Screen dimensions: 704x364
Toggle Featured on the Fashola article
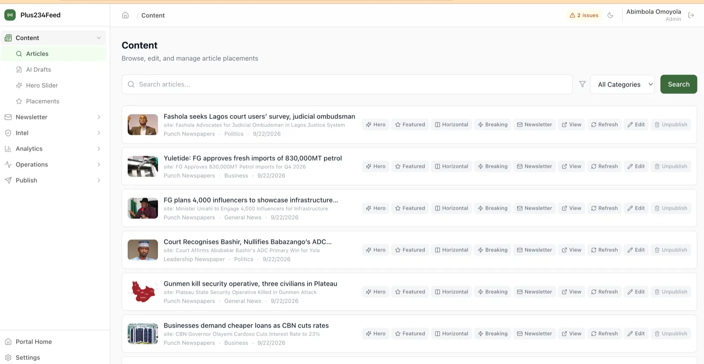(x=410, y=125)
